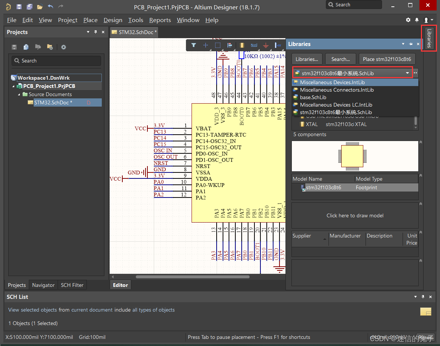Click the Place stm32f103c8t6 button
Screen dimensions: 440x346
[x=387, y=59]
